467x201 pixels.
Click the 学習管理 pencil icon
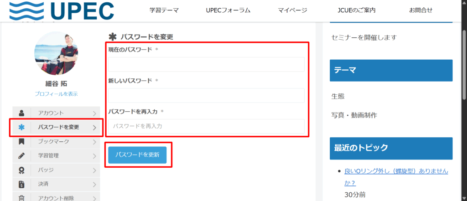point(21,155)
